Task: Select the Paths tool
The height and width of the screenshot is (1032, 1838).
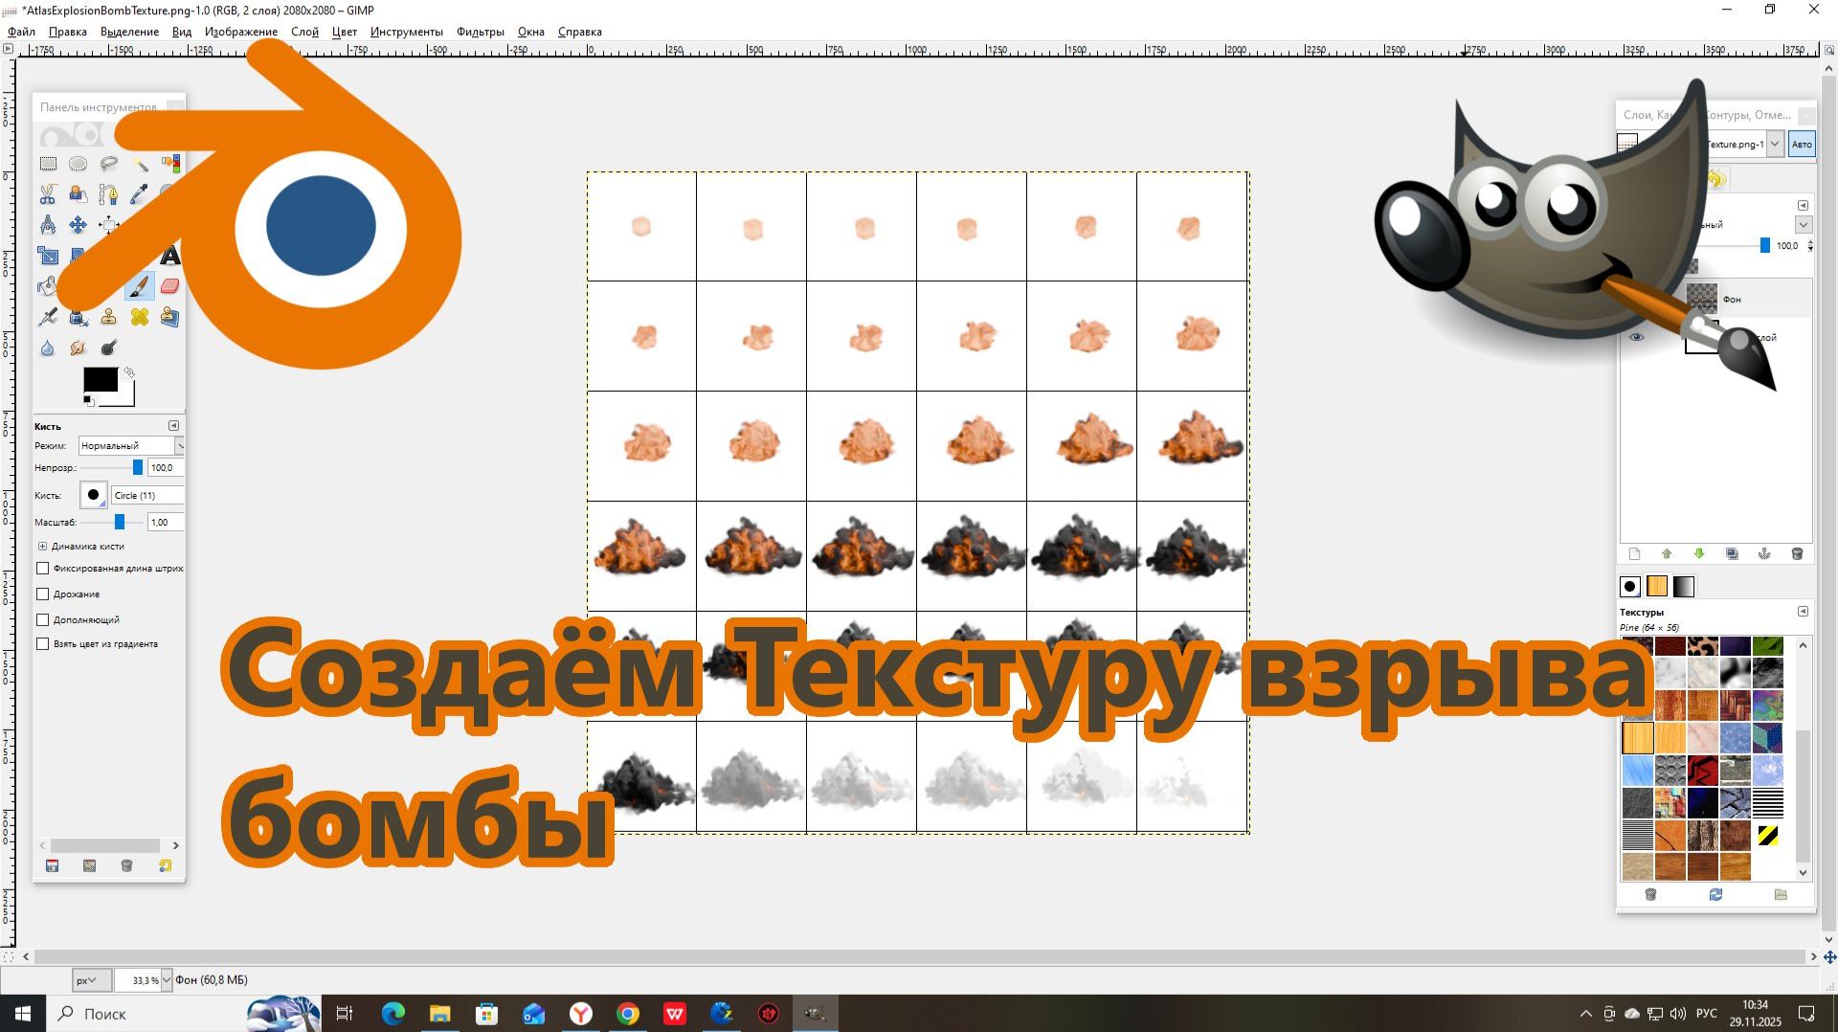Action: pos(109,194)
